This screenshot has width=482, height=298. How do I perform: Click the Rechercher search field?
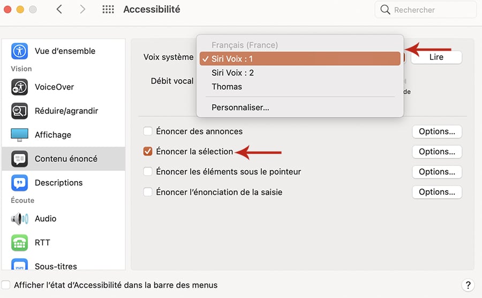[x=425, y=10]
